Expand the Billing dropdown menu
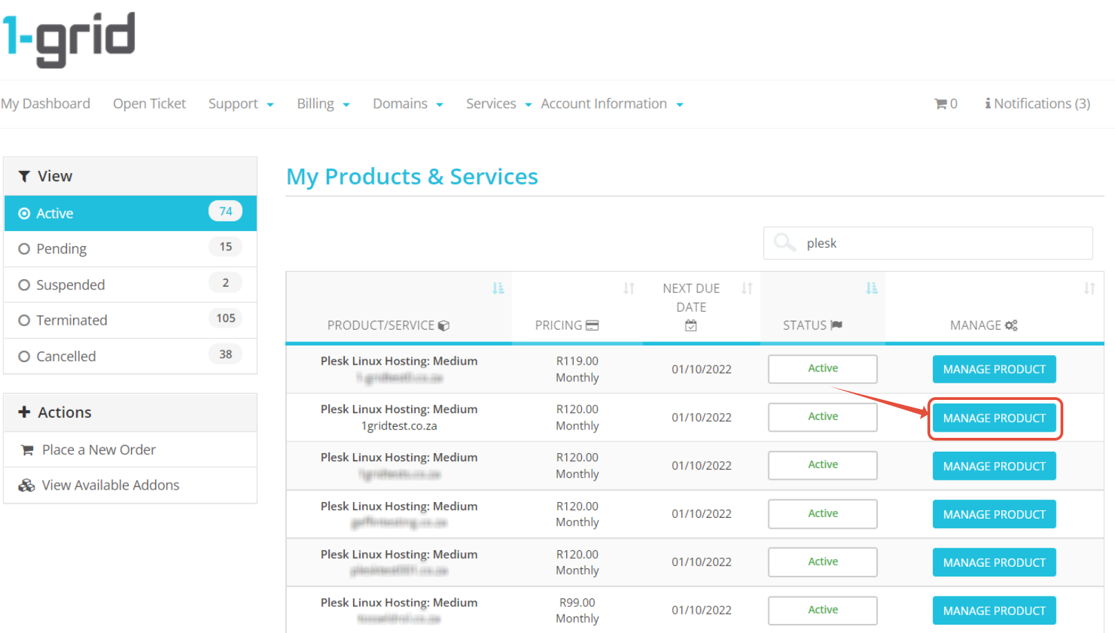1115x633 pixels. tap(323, 104)
